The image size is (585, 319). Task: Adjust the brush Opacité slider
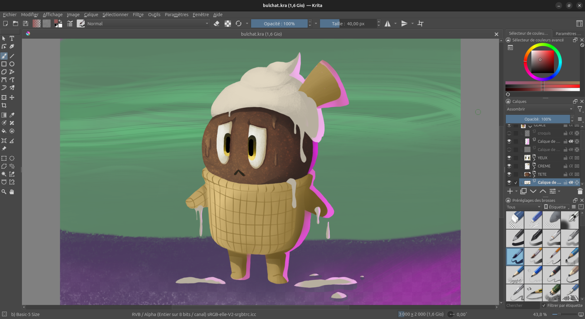pos(280,24)
